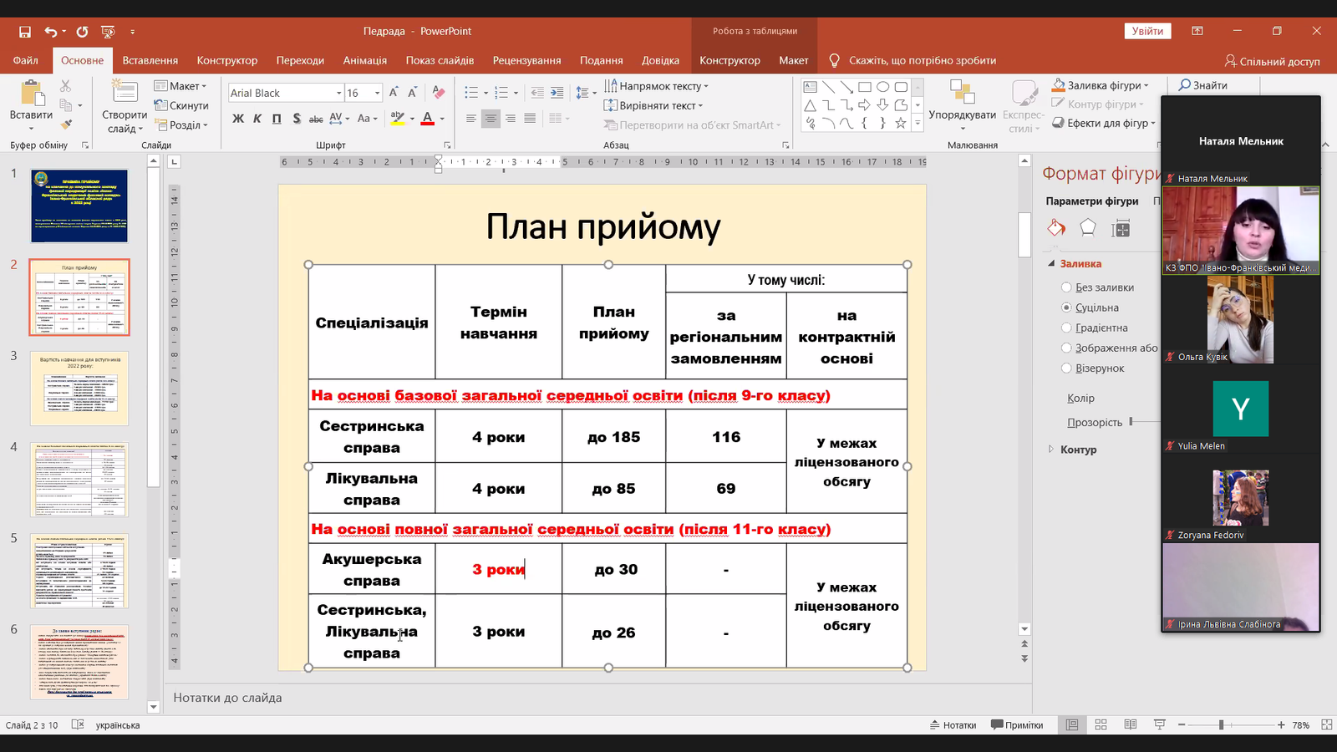This screenshot has height=752, width=1337.
Task: Open the Arial Black font name dropdown
Action: 338,93
